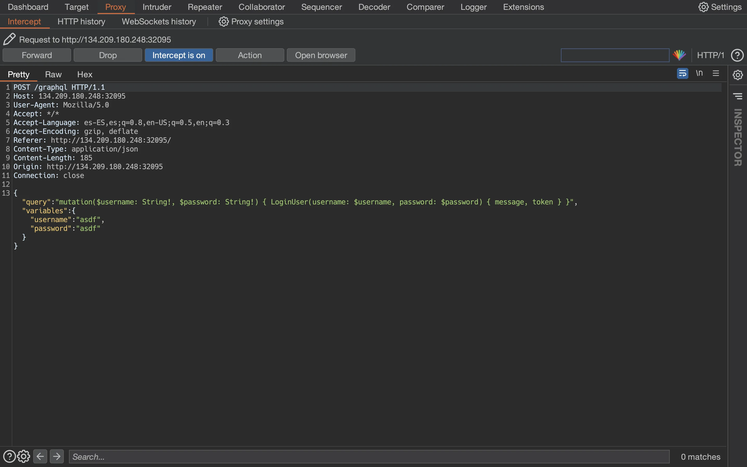Open Proxy settings gear
The height and width of the screenshot is (467, 747).
pos(251,22)
